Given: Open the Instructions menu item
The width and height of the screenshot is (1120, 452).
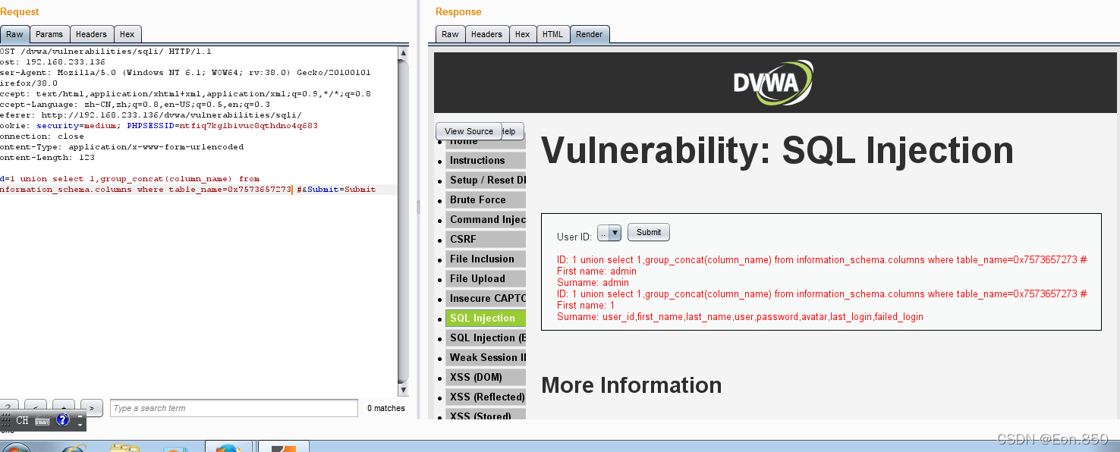Looking at the screenshot, I should pos(486,160).
